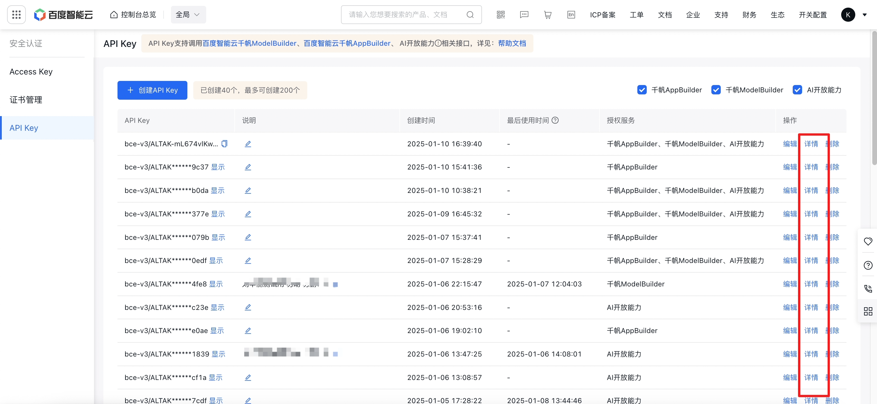
Task: Click the favorites heart icon on right rail
Action: click(868, 241)
